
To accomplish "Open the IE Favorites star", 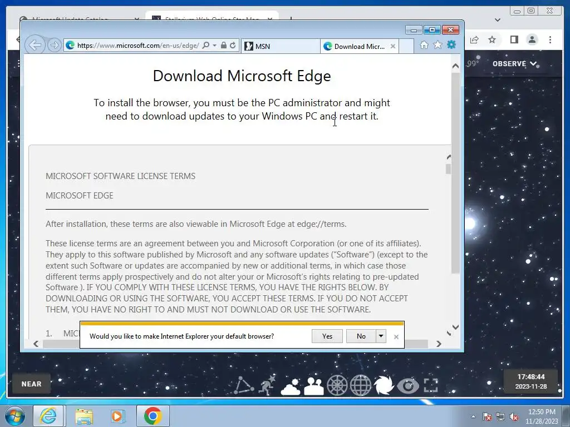I will (x=438, y=45).
